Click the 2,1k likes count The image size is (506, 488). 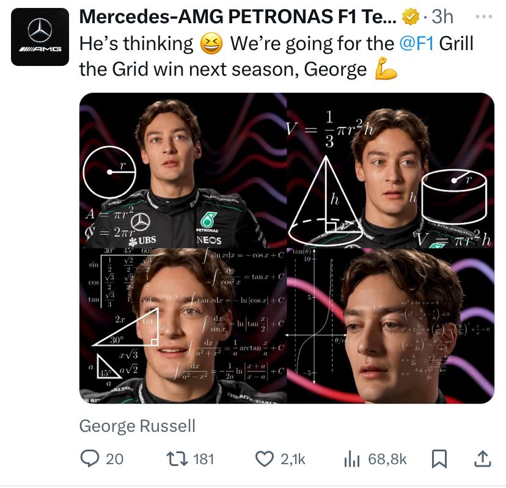click(x=292, y=459)
